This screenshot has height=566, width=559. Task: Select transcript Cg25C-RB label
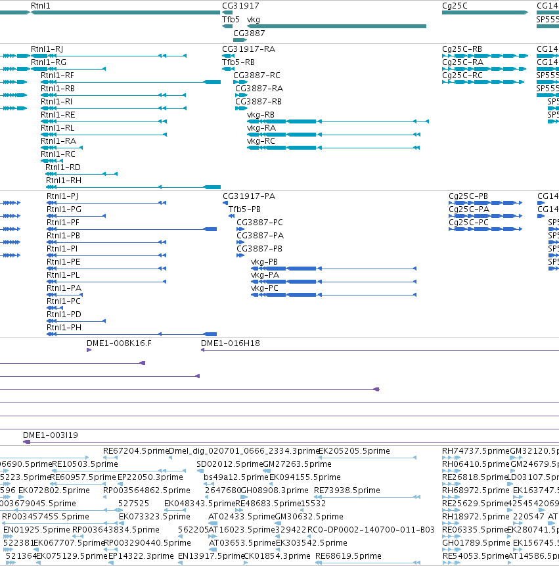pos(462,49)
